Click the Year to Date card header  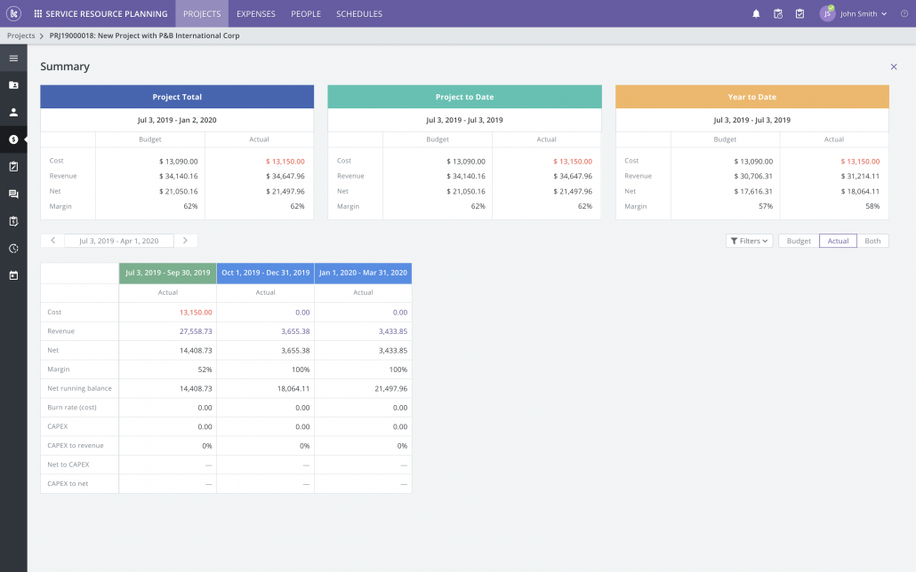[751, 97]
